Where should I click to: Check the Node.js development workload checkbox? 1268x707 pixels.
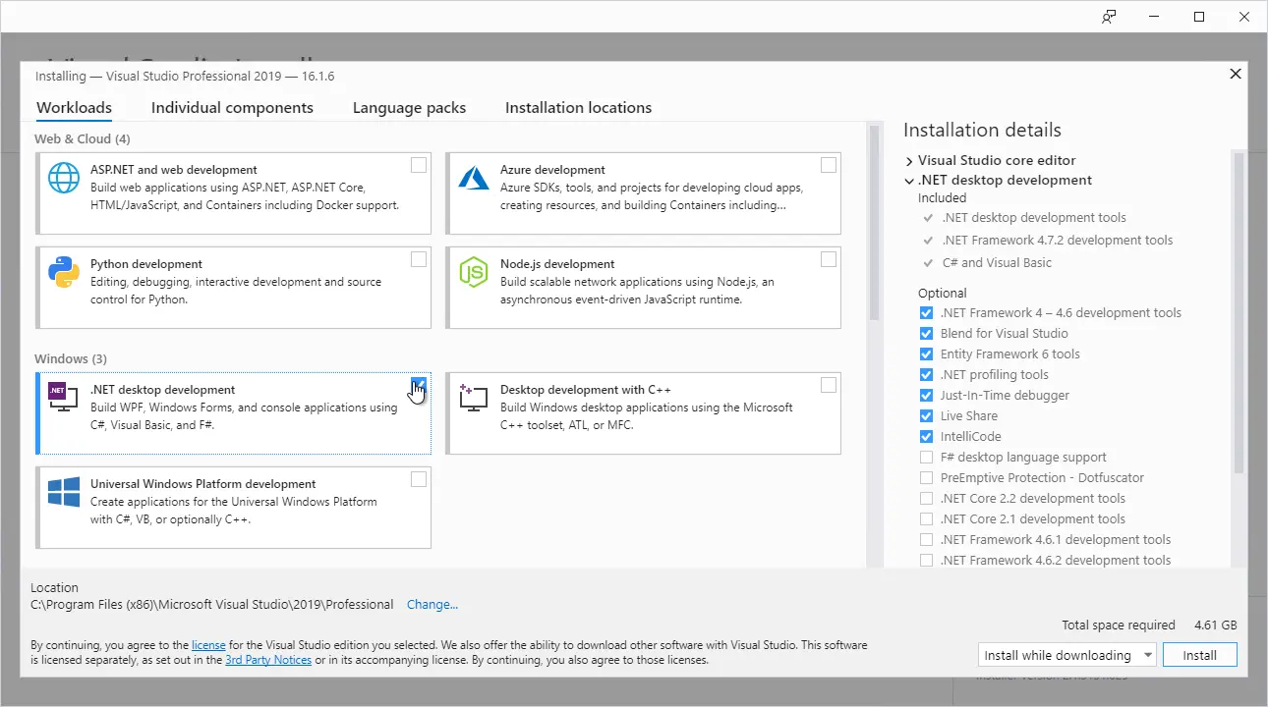[829, 259]
